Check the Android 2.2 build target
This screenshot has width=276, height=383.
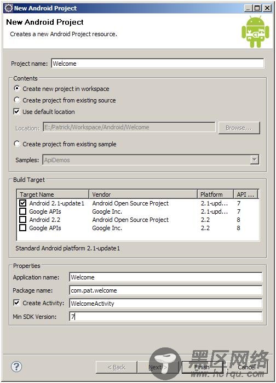[22, 220]
